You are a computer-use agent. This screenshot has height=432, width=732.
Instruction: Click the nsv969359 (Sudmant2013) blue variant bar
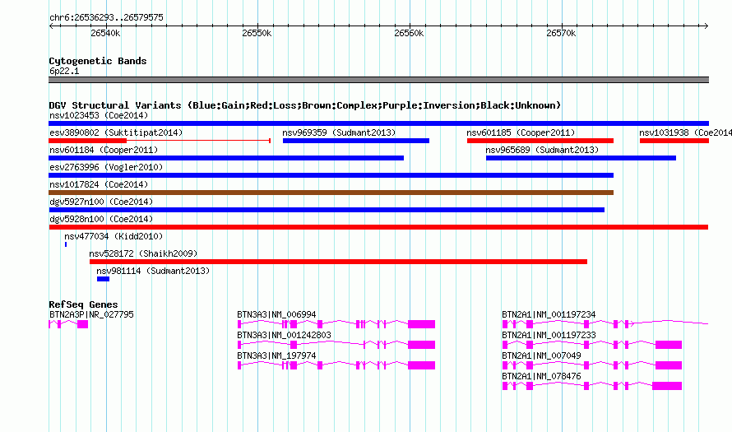pos(356,141)
